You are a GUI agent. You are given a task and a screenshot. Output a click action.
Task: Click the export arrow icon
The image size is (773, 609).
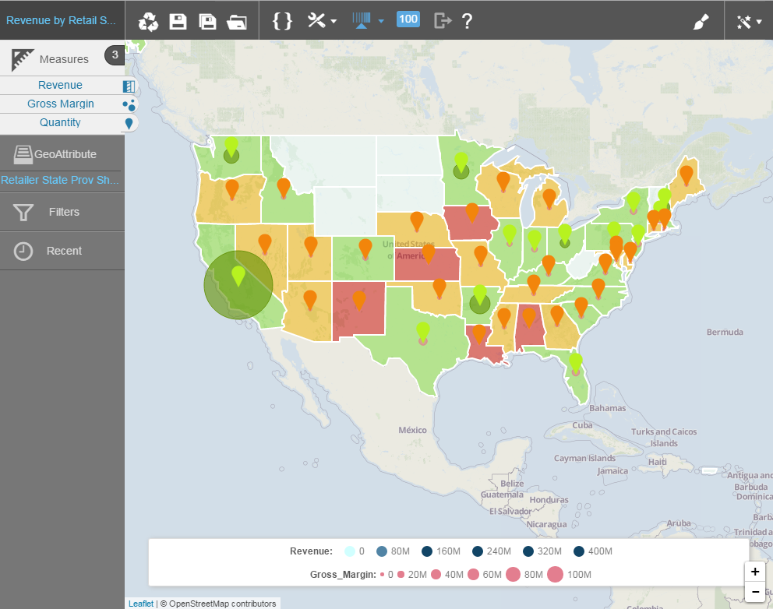(443, 21)
